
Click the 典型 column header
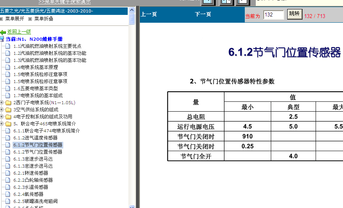tap(293, 107)
